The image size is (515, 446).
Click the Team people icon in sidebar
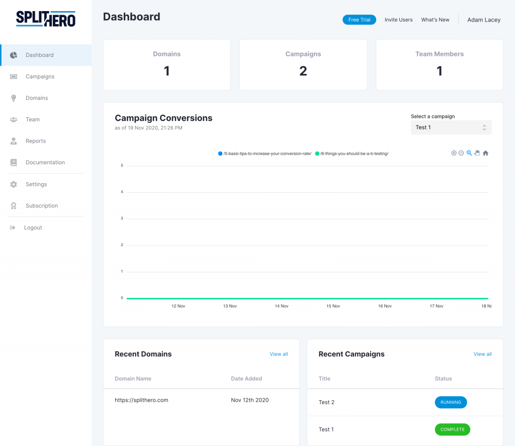point(14,120)
